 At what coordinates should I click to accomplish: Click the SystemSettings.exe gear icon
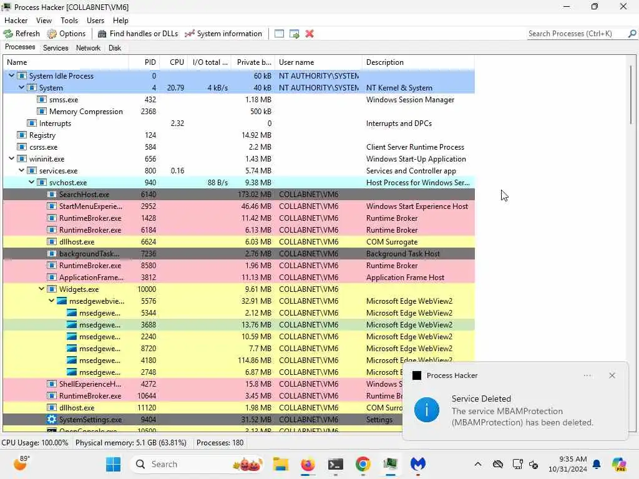(x=51, y=420)
